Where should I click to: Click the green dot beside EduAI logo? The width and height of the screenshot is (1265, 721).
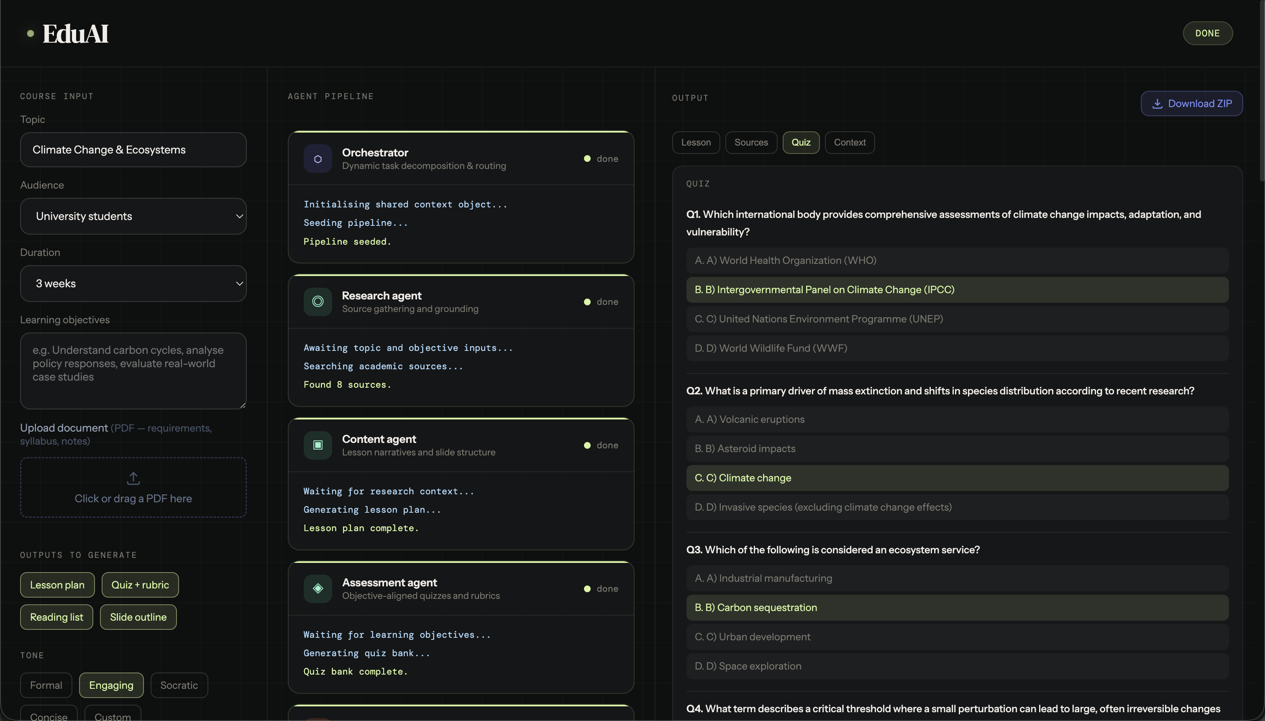click(x=31, y=34)
